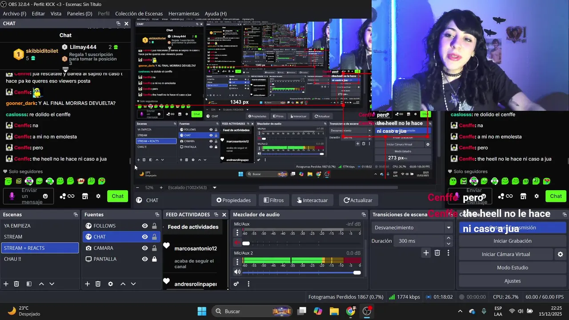Toggle visibility of FOLLOWS source

pyautogui.click(x=145, y=226)
